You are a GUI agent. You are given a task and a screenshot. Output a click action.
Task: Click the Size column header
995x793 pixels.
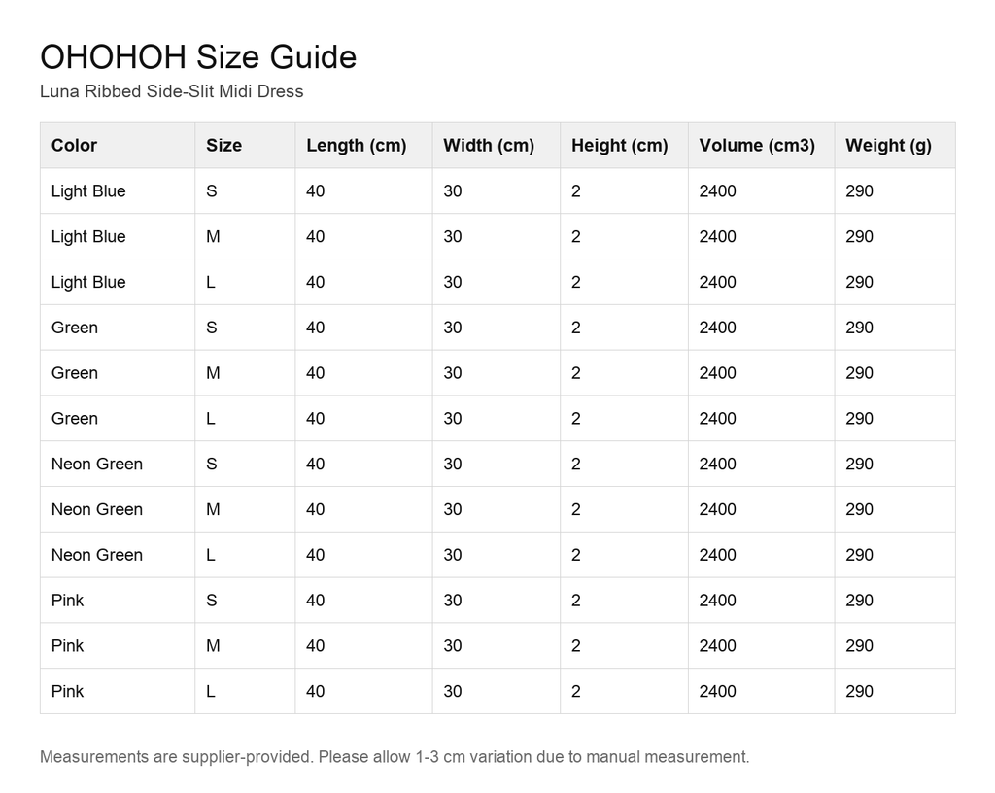pyautogui.click(x=245, y=145)
